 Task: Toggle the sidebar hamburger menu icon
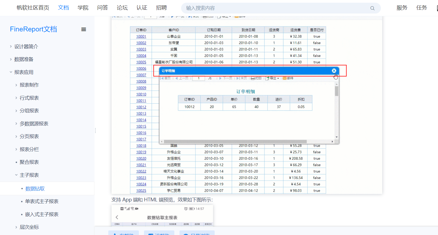pos(84,29)
